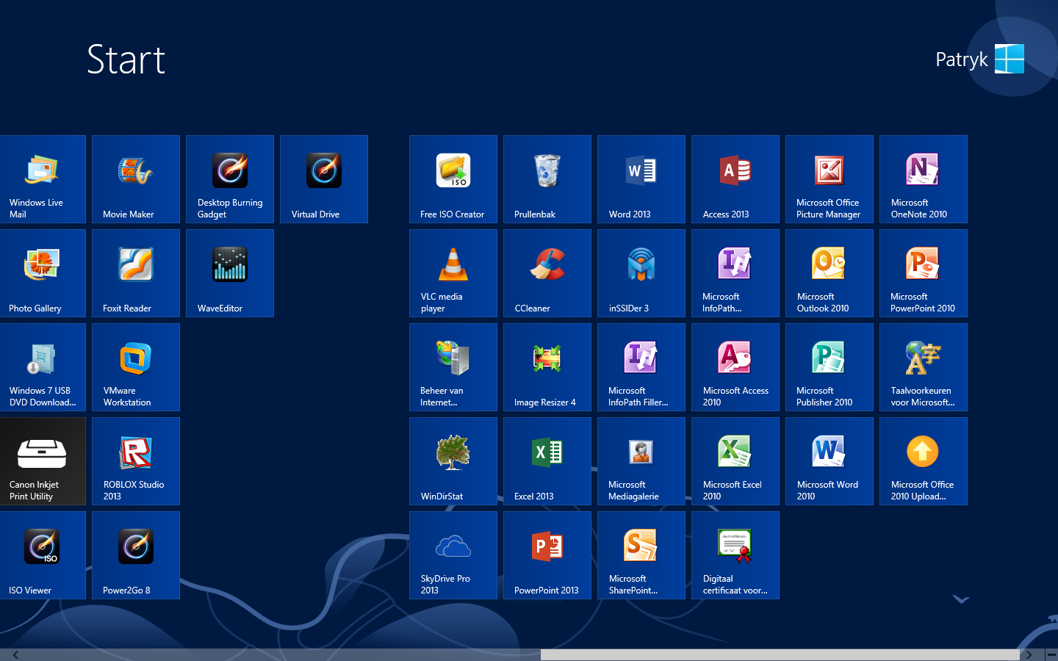Open the Virtual Drive tile

324,179
